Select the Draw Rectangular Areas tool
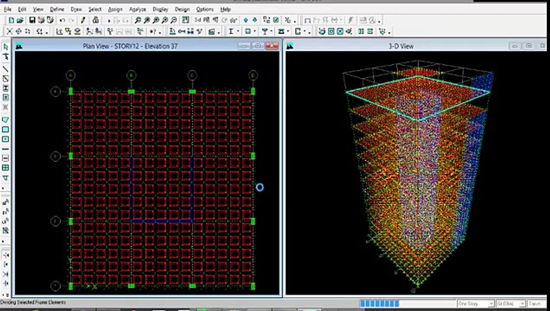Viewport: 550px width, 311px height. pos(6,129)
